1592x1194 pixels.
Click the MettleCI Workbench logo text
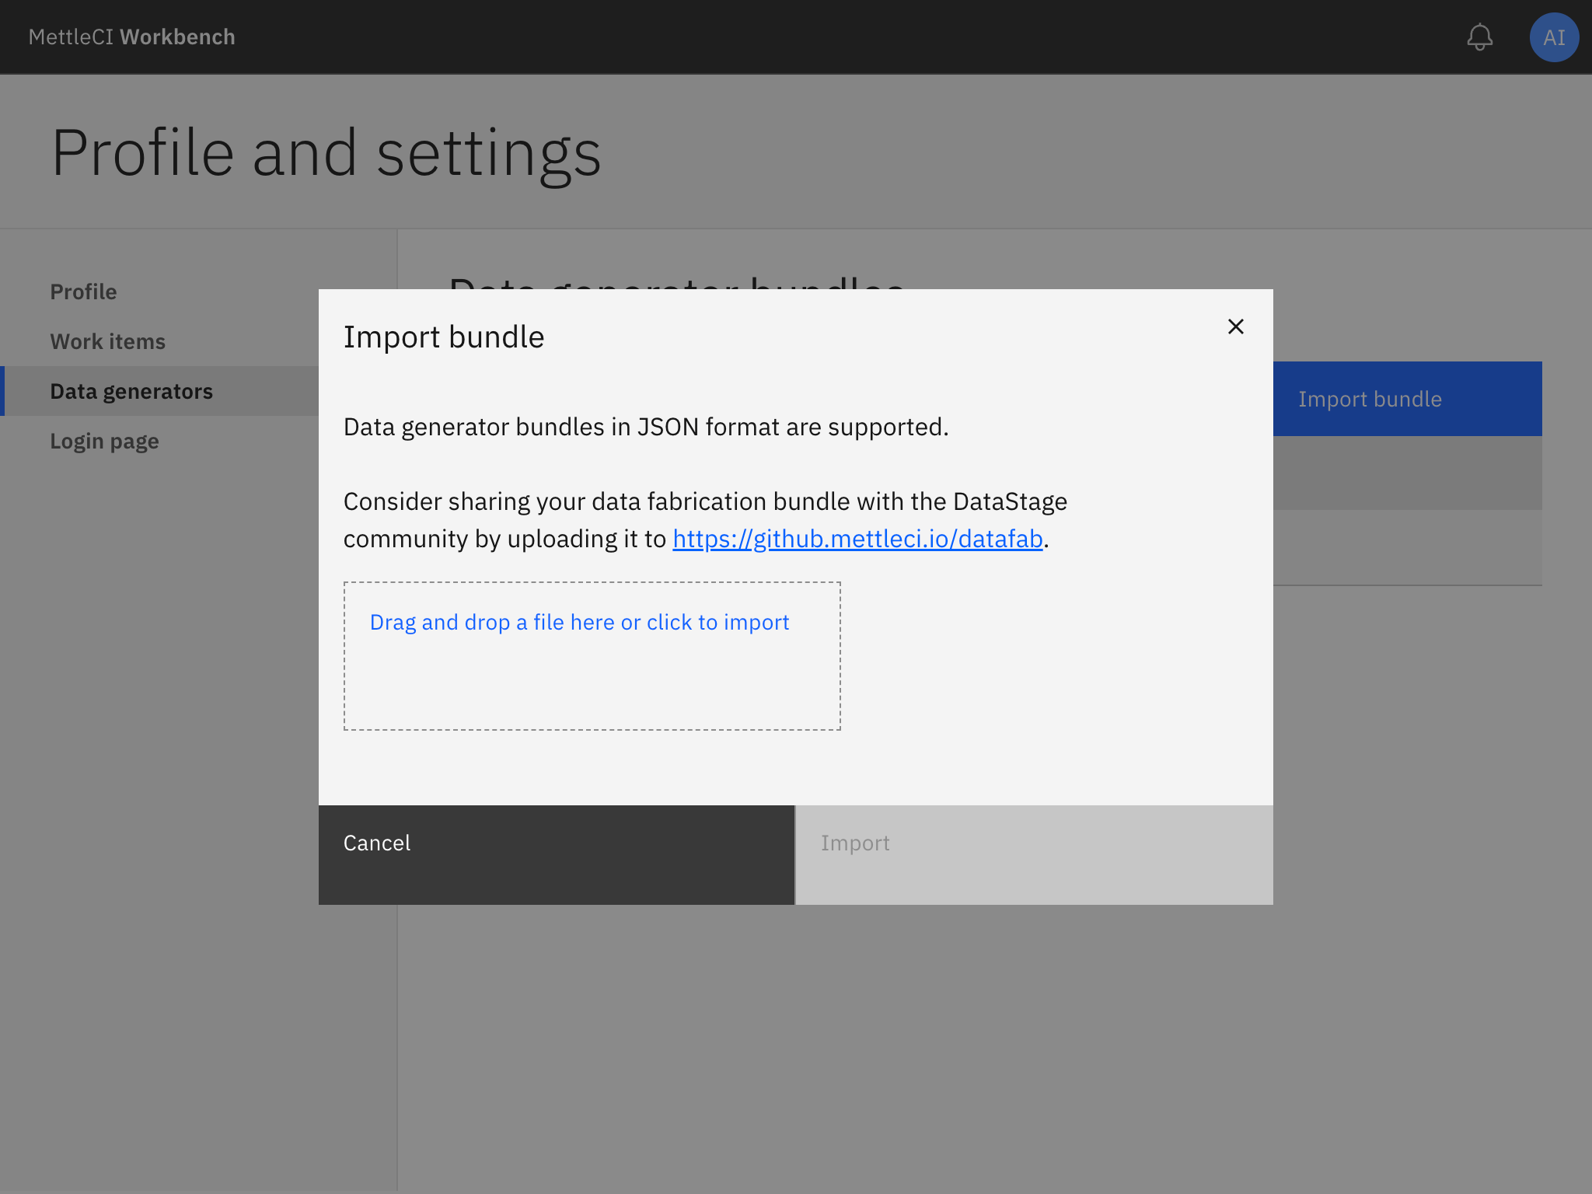[131, 37]
